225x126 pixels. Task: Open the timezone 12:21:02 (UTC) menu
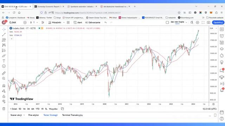click(210, 109)
